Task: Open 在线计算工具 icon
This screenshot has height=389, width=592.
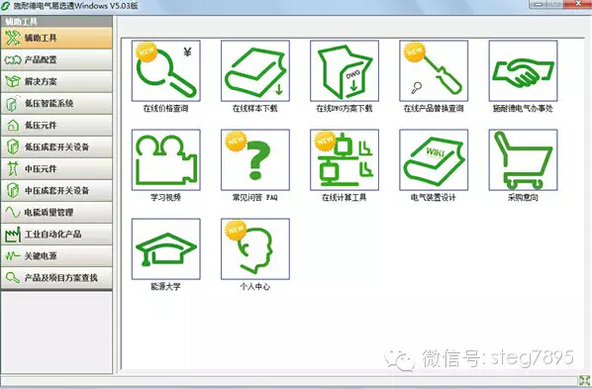Action: click(x=345, y=159)
